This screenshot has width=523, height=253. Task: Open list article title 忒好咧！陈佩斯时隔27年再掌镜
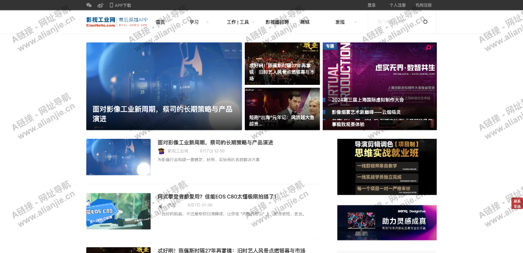pos(232,250)
